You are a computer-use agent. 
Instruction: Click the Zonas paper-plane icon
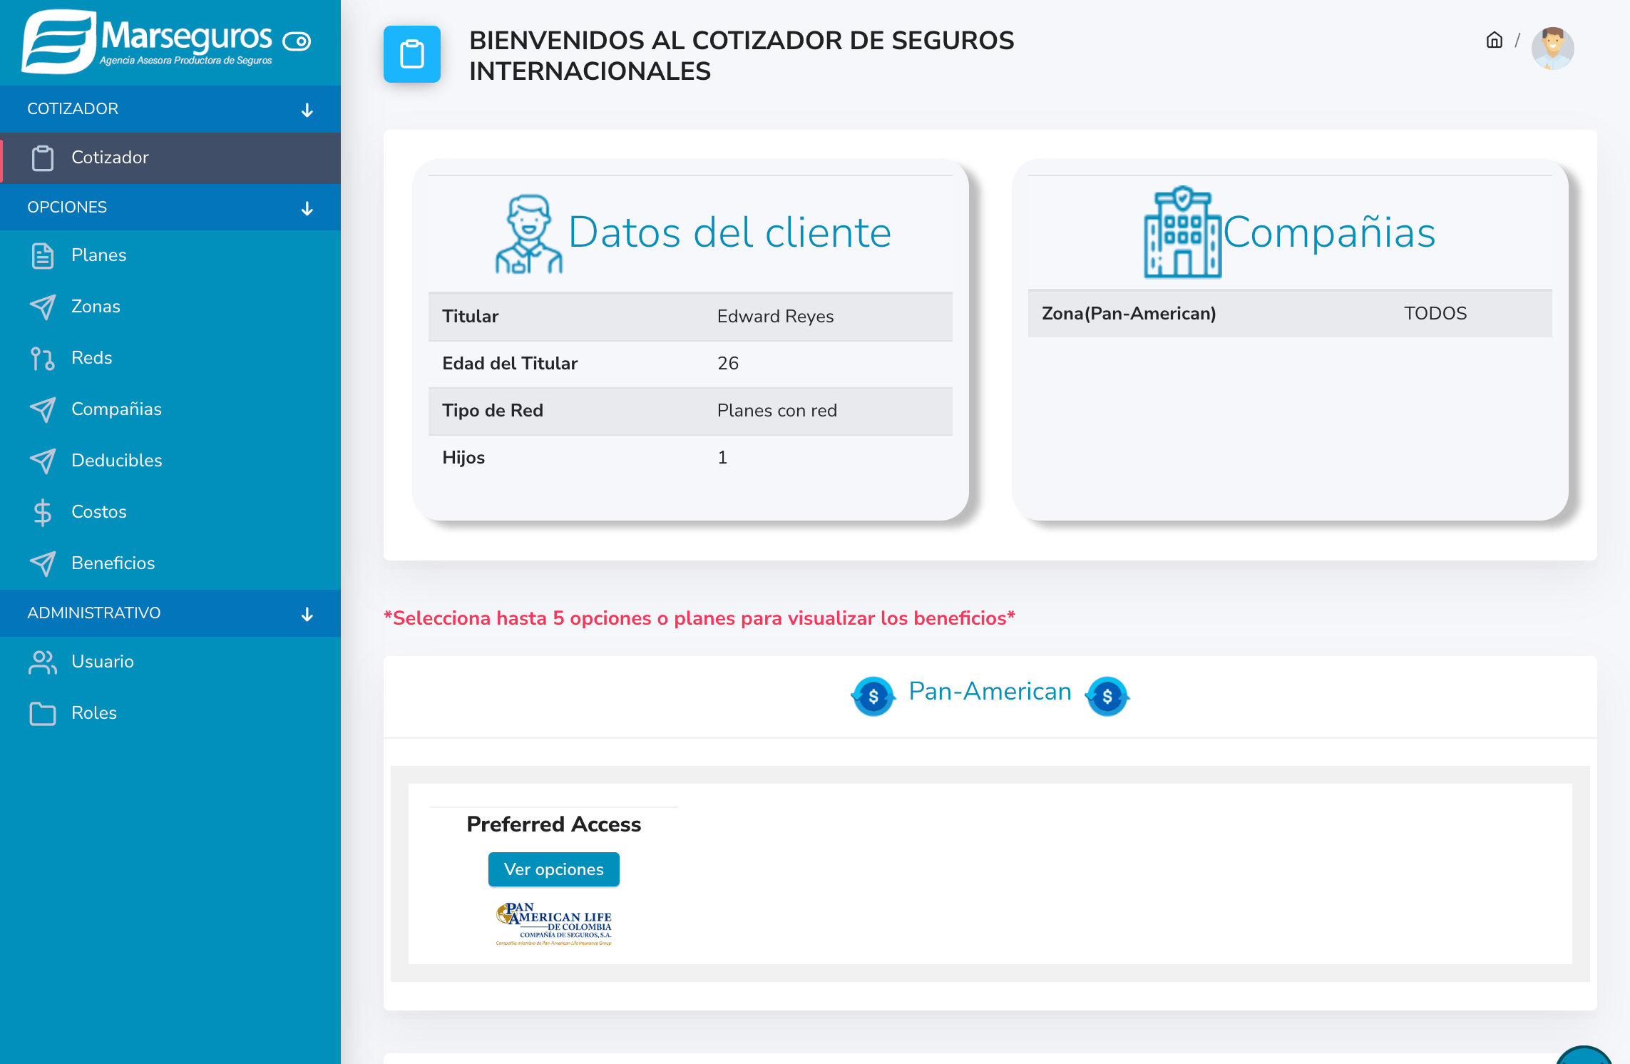[x=43, y=306]
